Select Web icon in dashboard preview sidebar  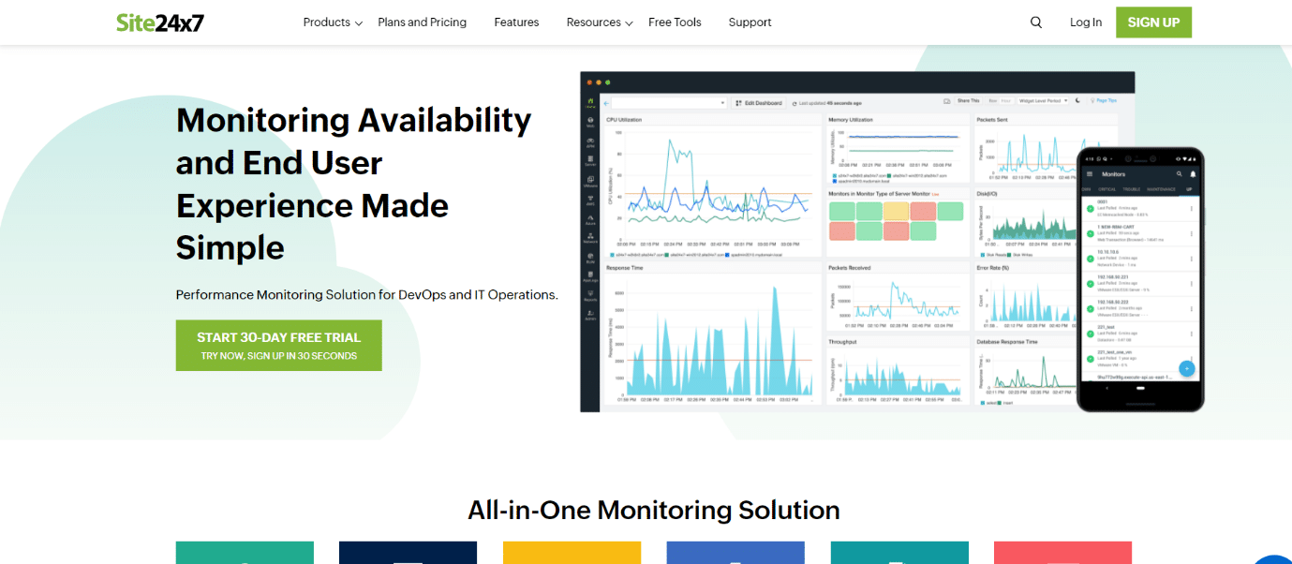pyautogui.click(x=590, y=121)
